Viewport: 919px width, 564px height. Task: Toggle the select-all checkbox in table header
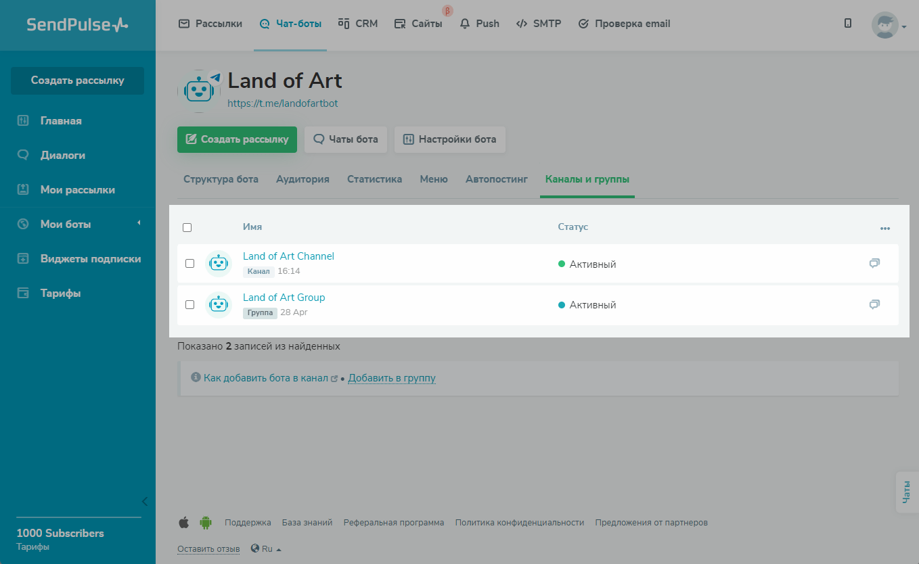[187, 227]
